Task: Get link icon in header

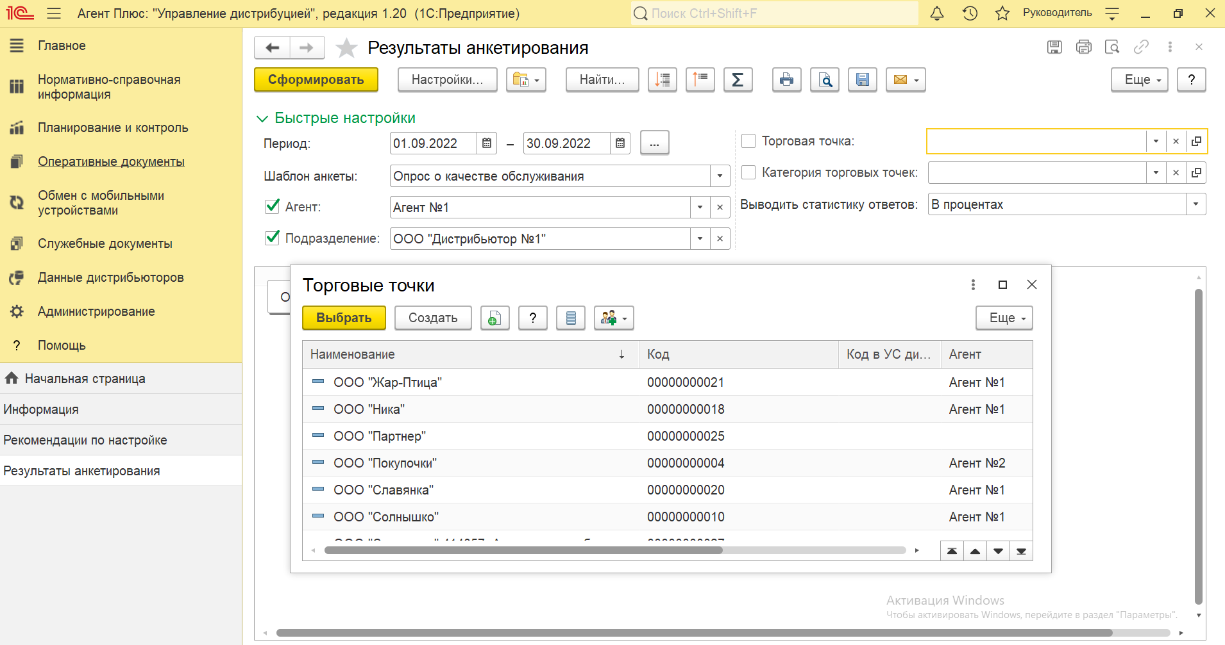Action: pyautogui.click(x=1141, y=47)
